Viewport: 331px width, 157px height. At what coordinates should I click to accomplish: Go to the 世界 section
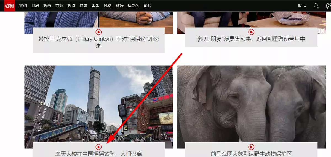click(35, 6)
